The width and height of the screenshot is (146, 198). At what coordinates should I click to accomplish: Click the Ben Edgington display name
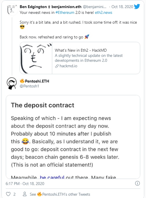(33, 7)
